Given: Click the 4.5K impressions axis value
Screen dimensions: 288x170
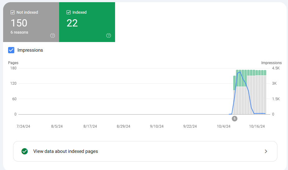Looking at the screenshot, I should pyautogui.click(x=276, y=68).
